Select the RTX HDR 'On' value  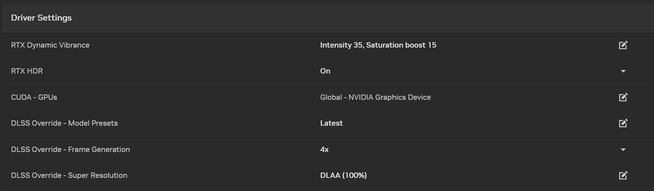pyautogui.click(x=325, y=71)
